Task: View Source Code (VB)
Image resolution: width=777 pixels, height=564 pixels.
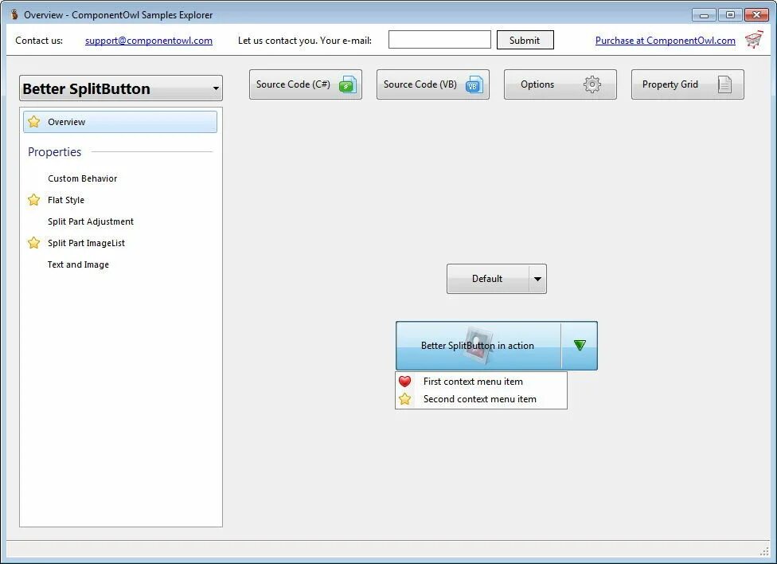Action: [x=433, y=84]
